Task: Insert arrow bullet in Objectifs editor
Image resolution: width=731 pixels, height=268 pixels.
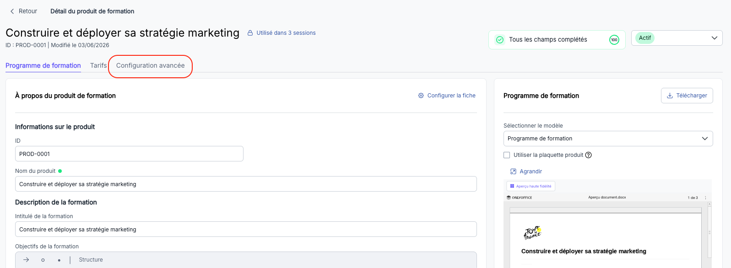Action: 26,260
